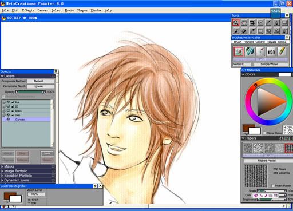Open the Variant menu in Brushes palette
Image resolution: width=293 pixels, height=211 pixels.
pos(249,42)
